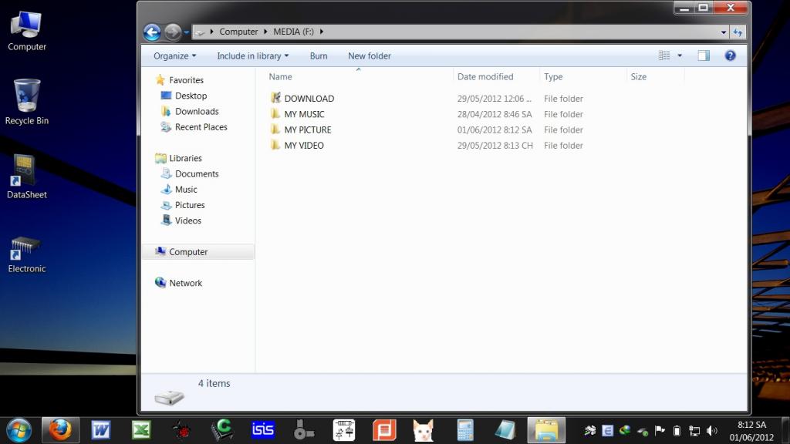Image resolution: width=790 pixels, height=444 pixels.
Task: Open the Include in library menu
Action: [x=252, y=55]
